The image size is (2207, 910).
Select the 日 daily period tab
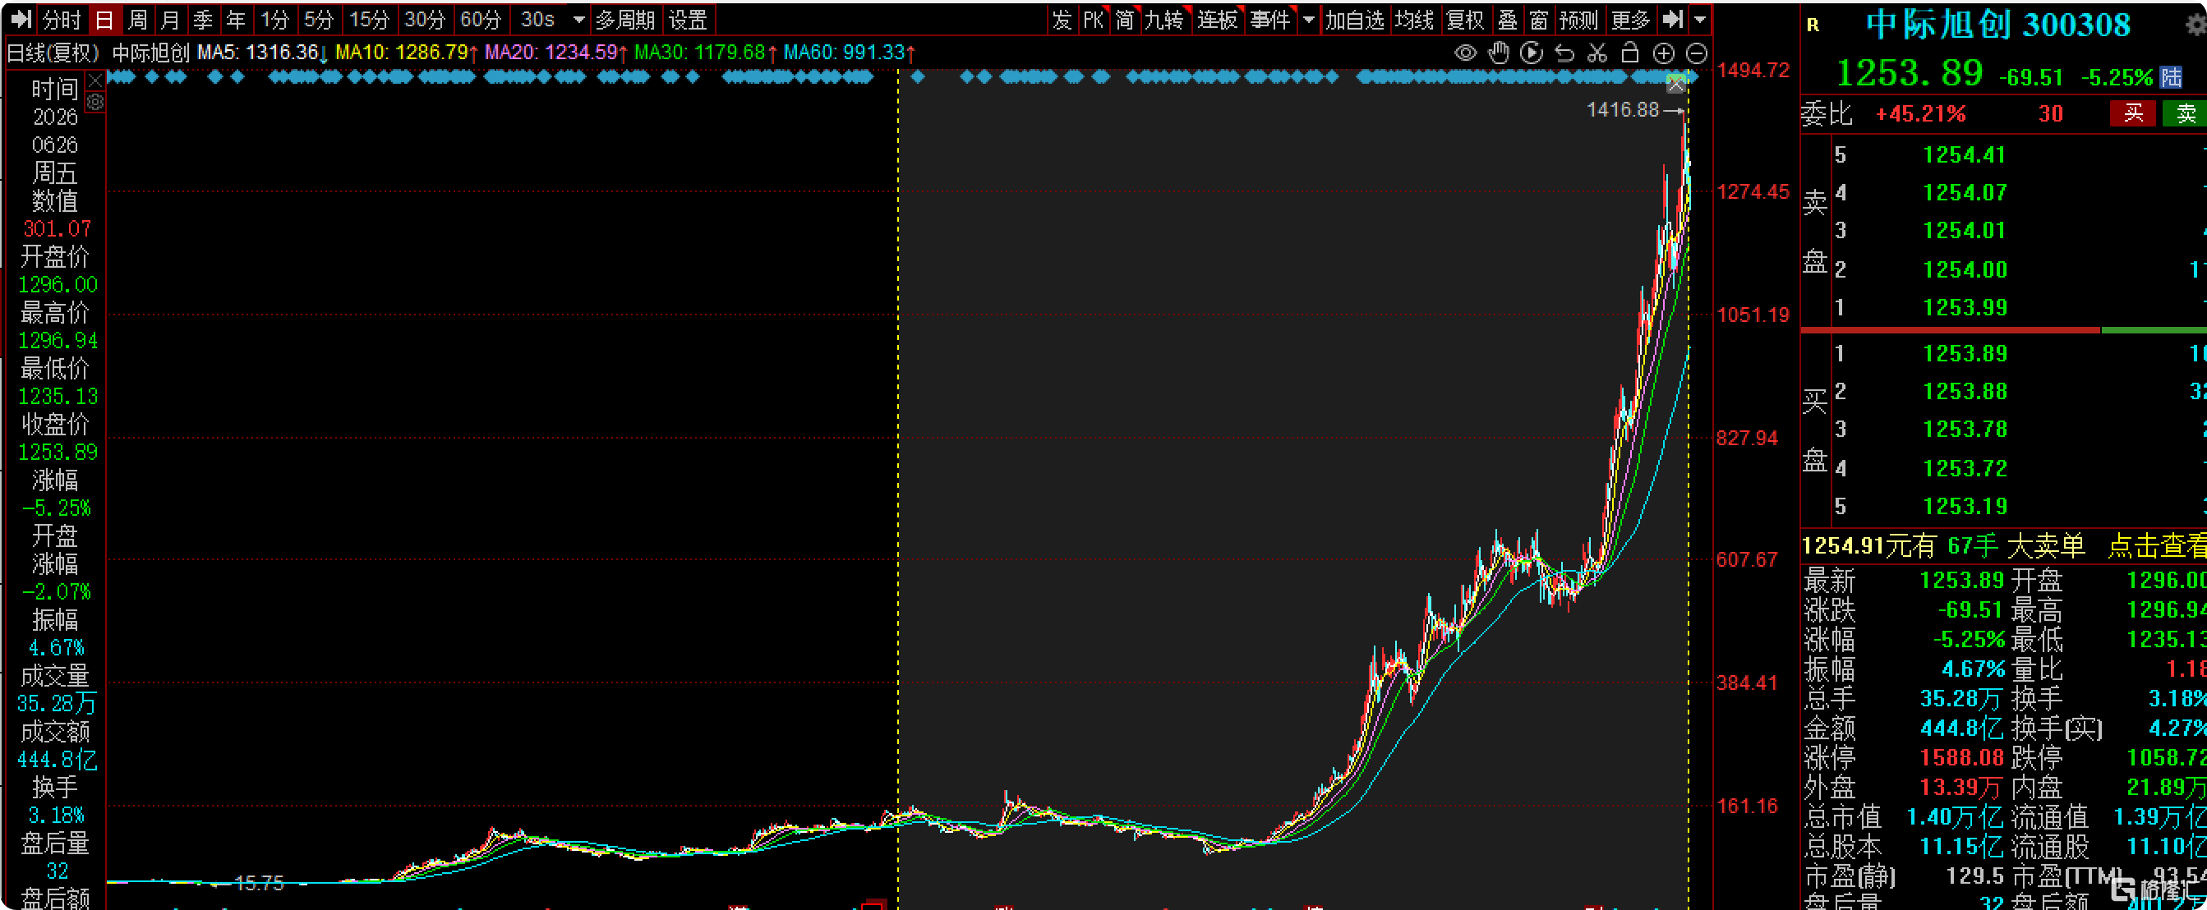click(x=104, y=20)
